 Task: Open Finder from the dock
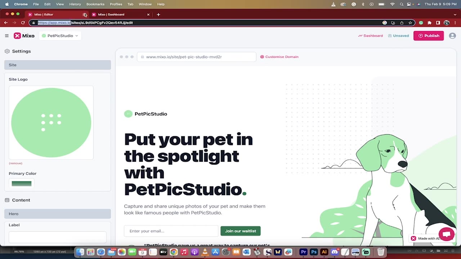80,252
